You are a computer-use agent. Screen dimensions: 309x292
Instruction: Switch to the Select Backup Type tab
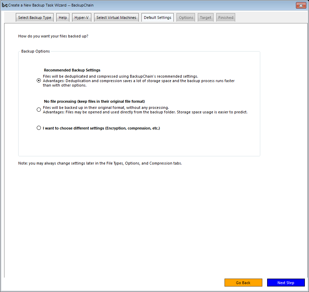tap(35, 18)
